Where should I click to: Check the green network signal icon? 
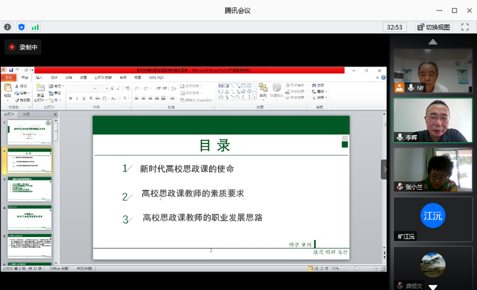[x=35, y=27]
